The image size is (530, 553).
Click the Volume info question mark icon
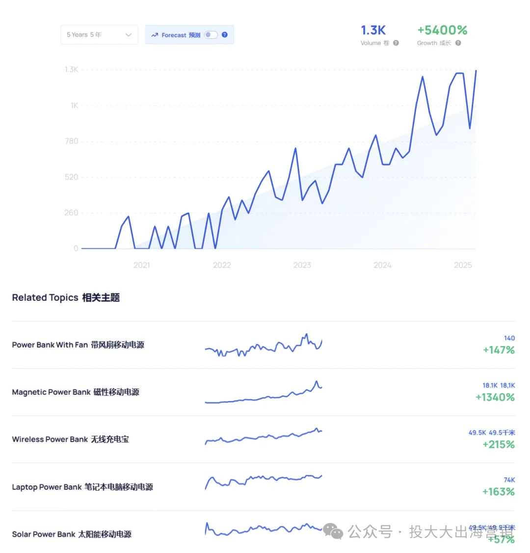point(396,43)
